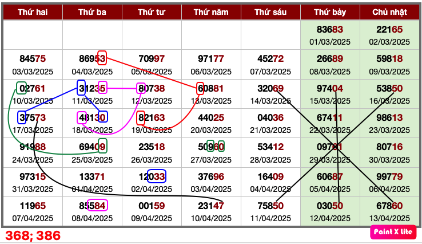Screen dimensions: 422x244
Task: Select the cell with number 45272
Action: (x=270, y=58)
